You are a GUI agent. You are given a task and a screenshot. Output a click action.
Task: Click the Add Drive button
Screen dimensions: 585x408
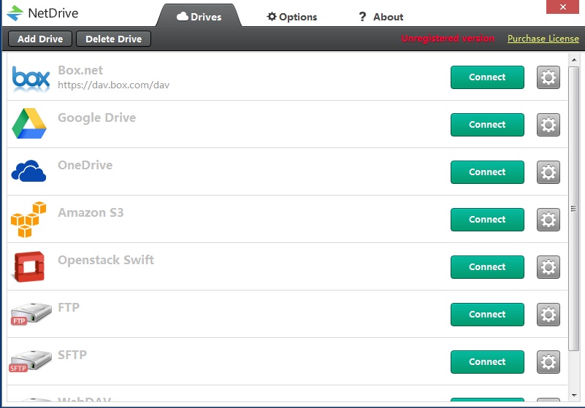40,39
